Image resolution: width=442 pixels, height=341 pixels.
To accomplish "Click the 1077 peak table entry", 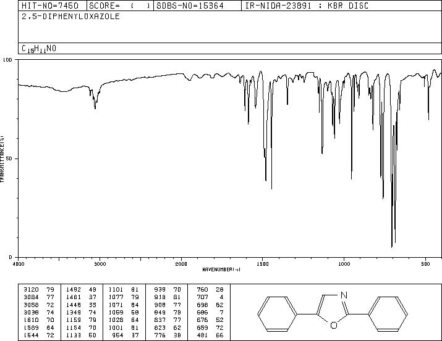I will 124,297.
